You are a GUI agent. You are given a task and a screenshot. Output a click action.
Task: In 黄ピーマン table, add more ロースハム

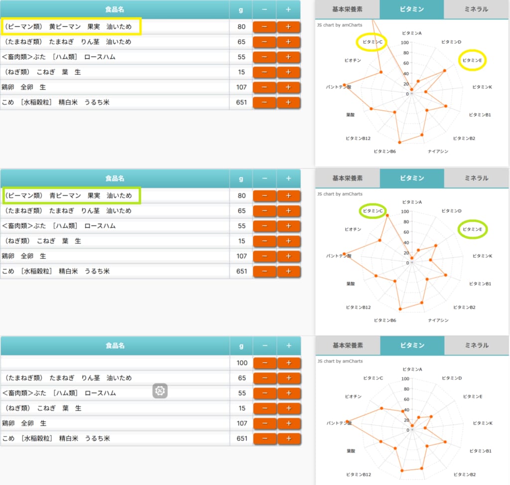288,57
